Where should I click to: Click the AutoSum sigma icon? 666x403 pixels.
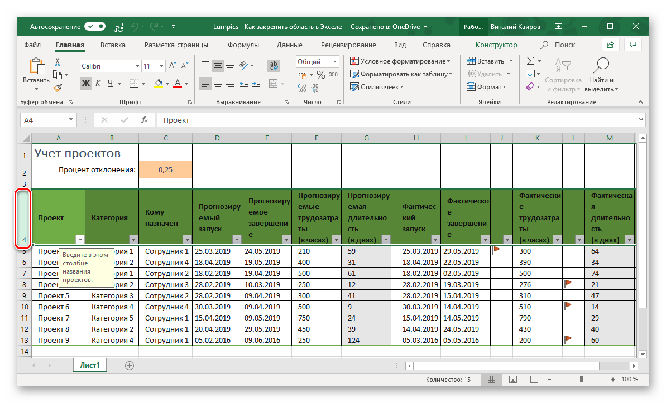pyautogui.click(x=530, y=61)
